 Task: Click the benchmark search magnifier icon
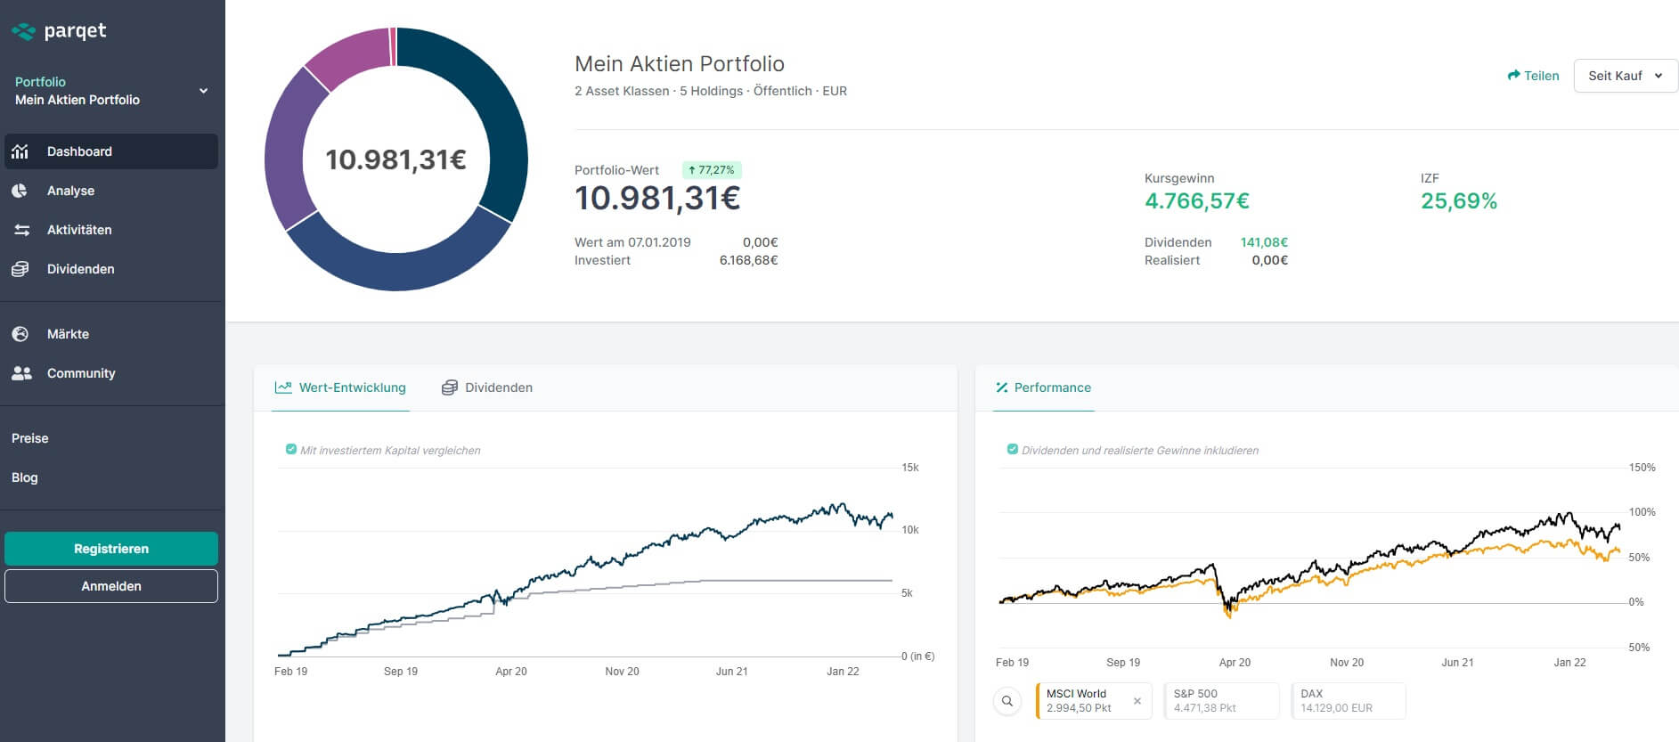[x=1007, y=701]
